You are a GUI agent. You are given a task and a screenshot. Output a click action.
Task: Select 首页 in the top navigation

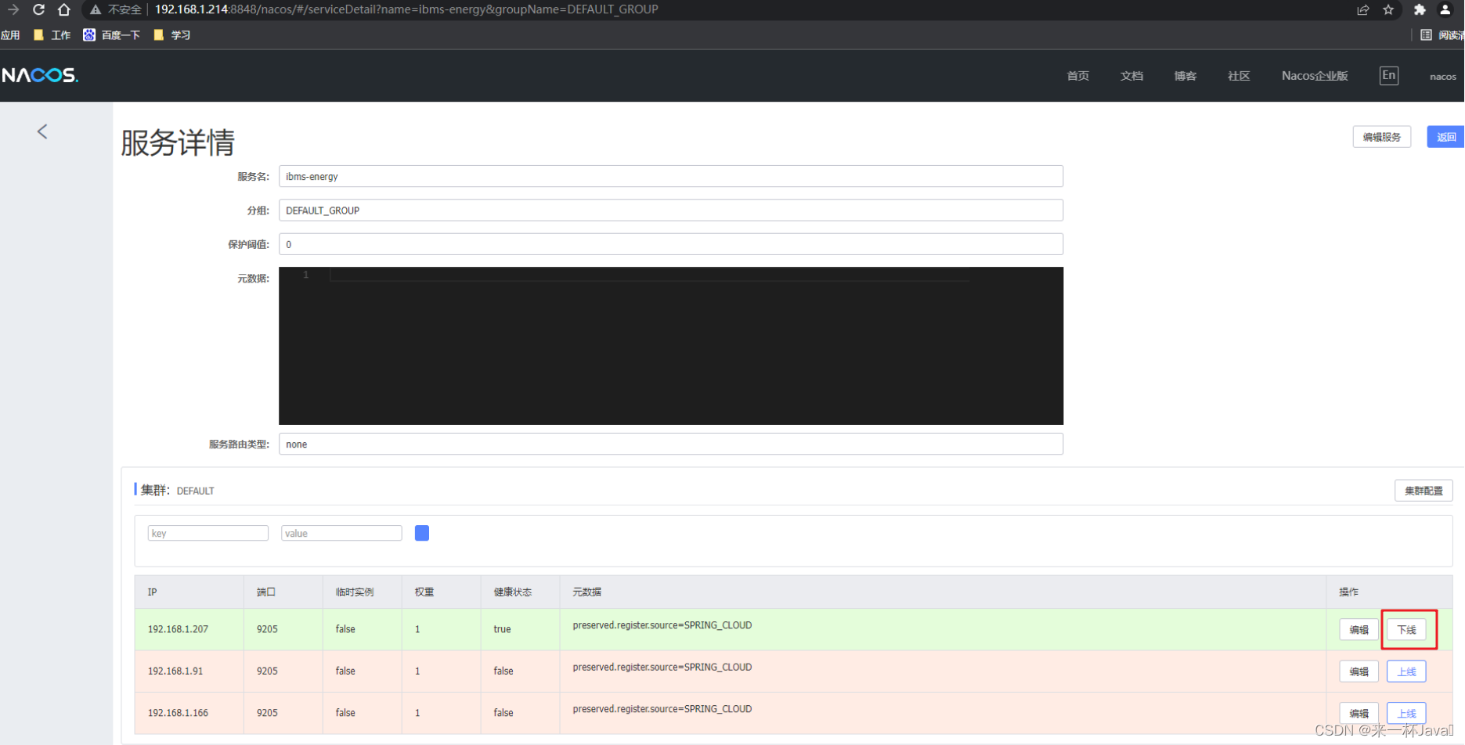tap(1077, 75)
